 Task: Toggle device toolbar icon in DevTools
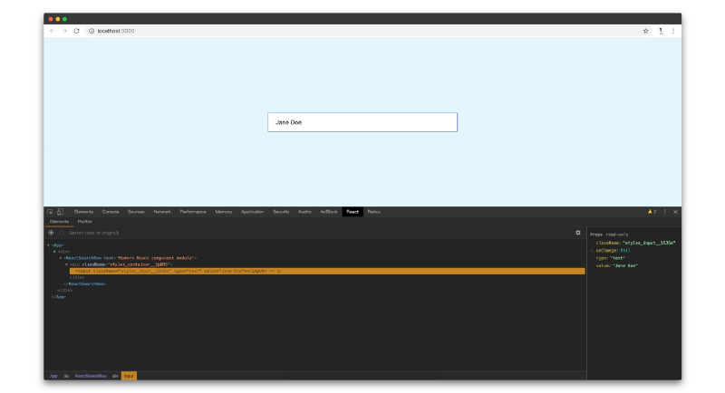point(60,211)
